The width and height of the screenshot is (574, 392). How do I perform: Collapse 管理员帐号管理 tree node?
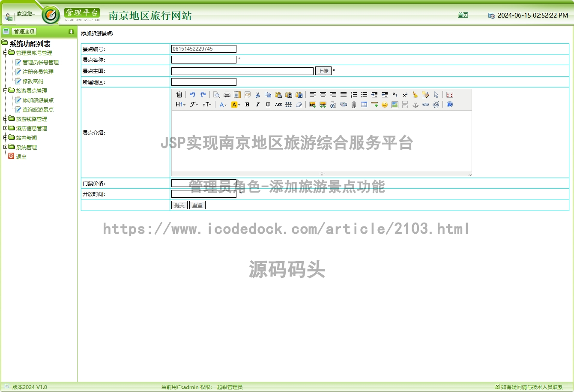point(5,53)
